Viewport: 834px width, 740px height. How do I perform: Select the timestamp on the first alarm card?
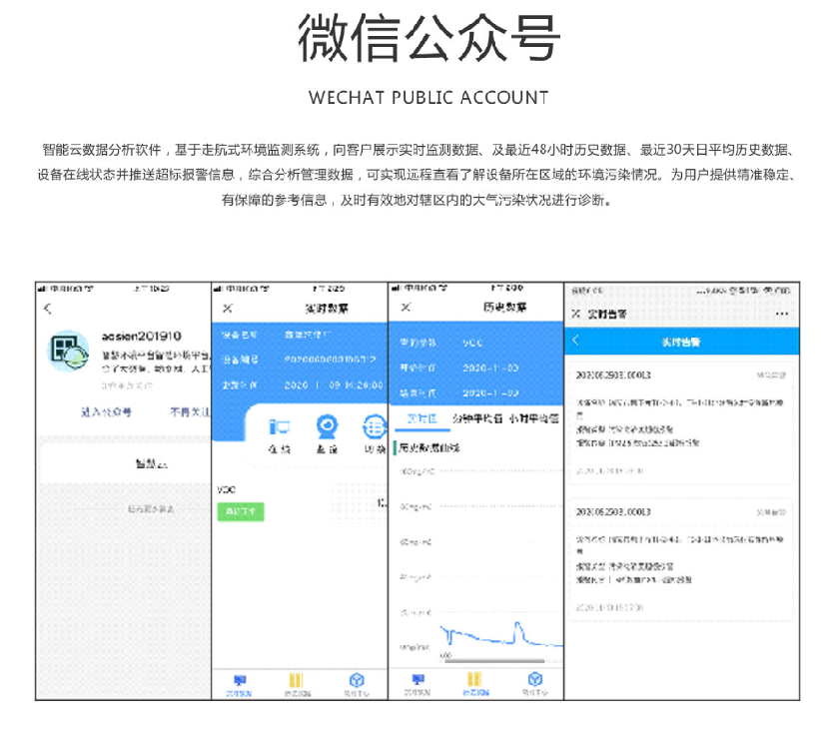[x=610, y=470]
